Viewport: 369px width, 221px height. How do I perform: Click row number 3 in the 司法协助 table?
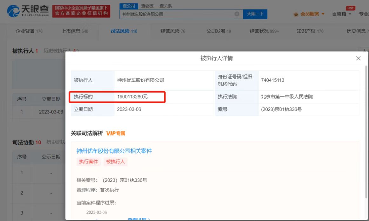click(x=22, y=213)
